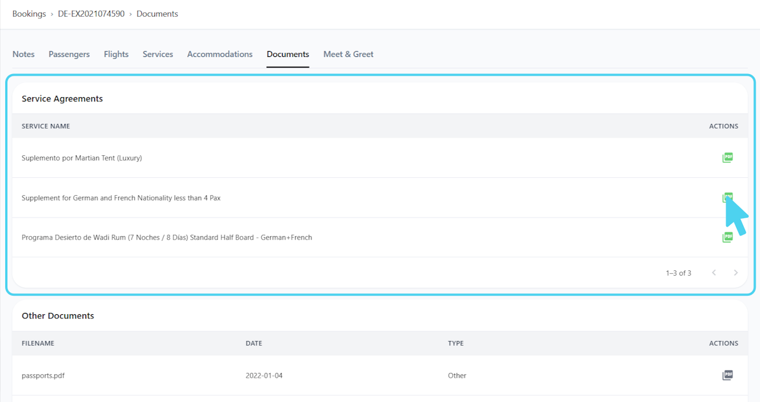Open the passports.pdf document icon
The image size is (760, 402).
click(727, 375)
